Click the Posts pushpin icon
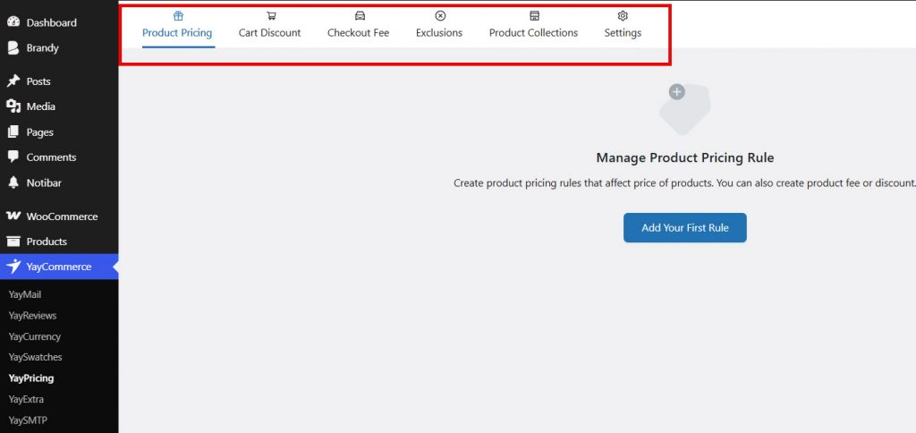The height and width of the screenshot is (433, 916). pos(13,81)
